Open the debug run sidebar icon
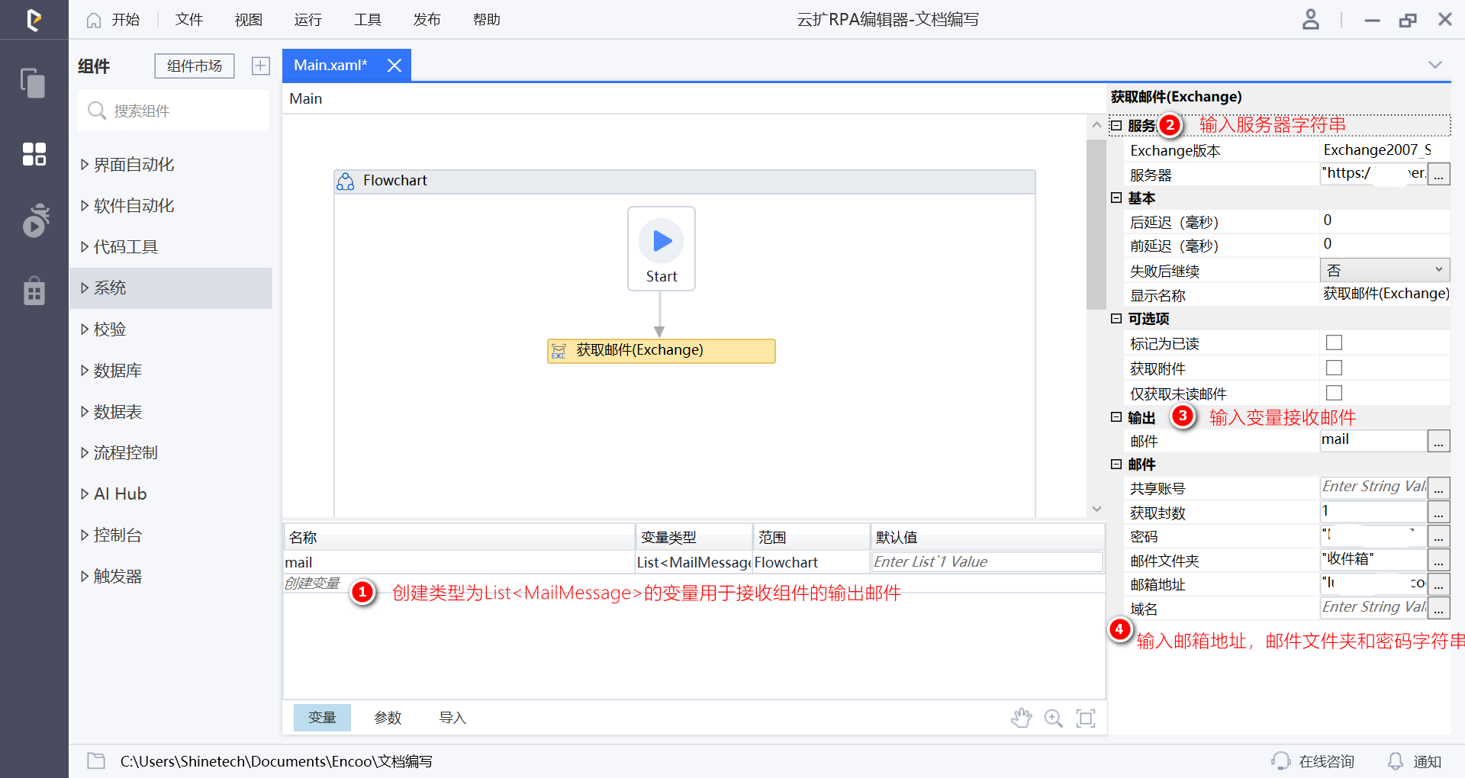1465x778 pixels. 35,221
